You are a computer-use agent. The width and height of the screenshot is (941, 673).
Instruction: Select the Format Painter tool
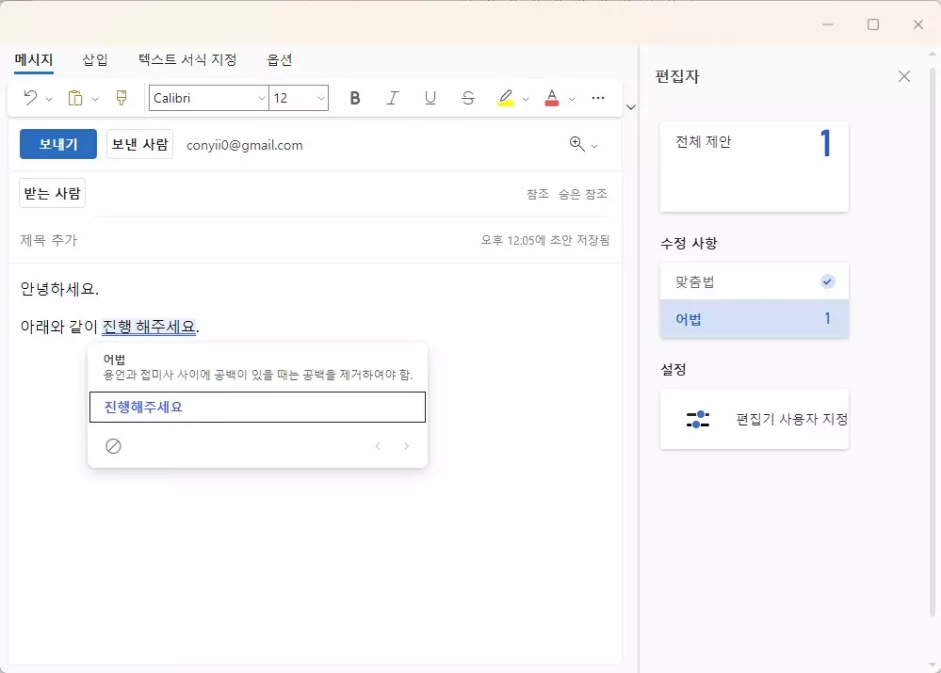coord(121,97)
